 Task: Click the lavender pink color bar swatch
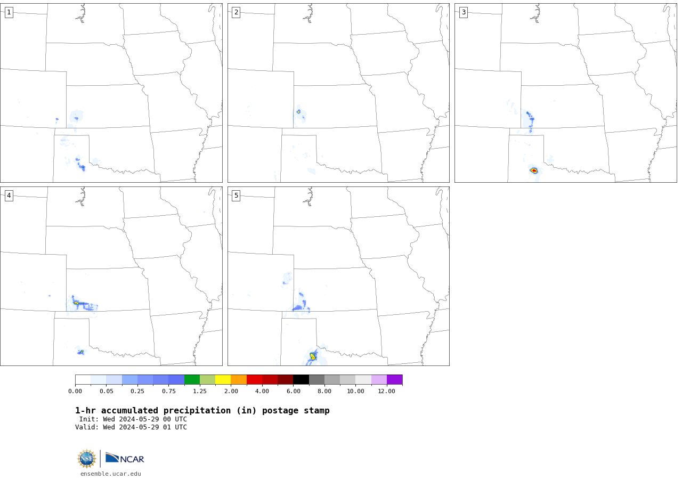[379, 379]
